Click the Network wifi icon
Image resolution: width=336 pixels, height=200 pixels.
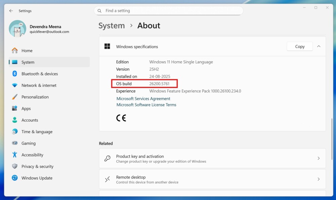click(14, 85)
